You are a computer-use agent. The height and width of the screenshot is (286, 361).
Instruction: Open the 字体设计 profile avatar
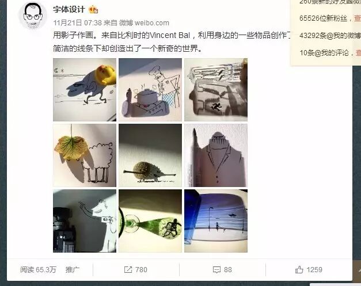pyautogui.click(x=33, y=16)
